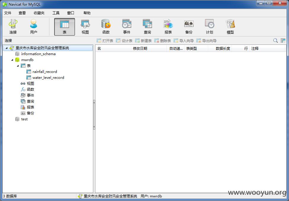Switch list view via grid icon

point(283,41)
